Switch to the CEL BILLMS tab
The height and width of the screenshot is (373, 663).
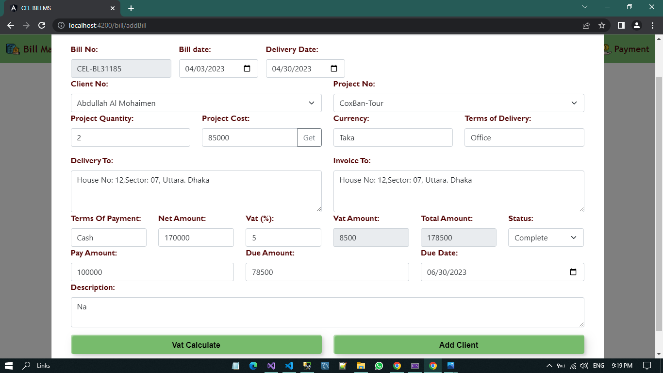pos(58,8)
